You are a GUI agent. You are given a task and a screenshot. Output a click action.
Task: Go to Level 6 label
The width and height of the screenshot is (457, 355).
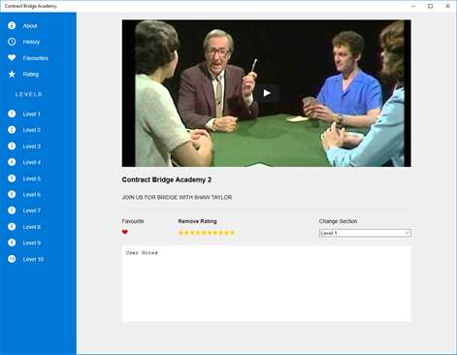click(x=31, y=195)
